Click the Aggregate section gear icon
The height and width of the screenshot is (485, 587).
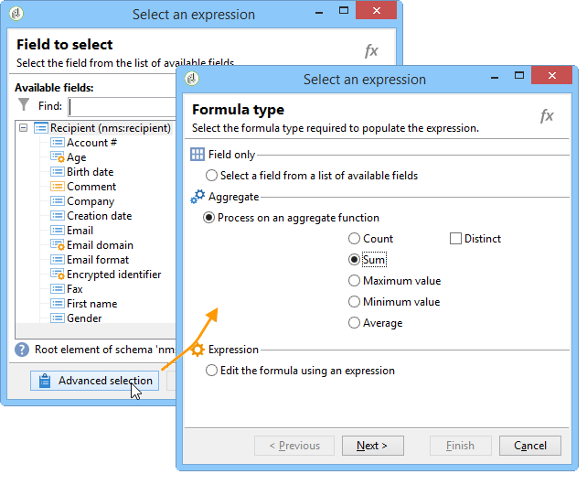pos(197,197)
